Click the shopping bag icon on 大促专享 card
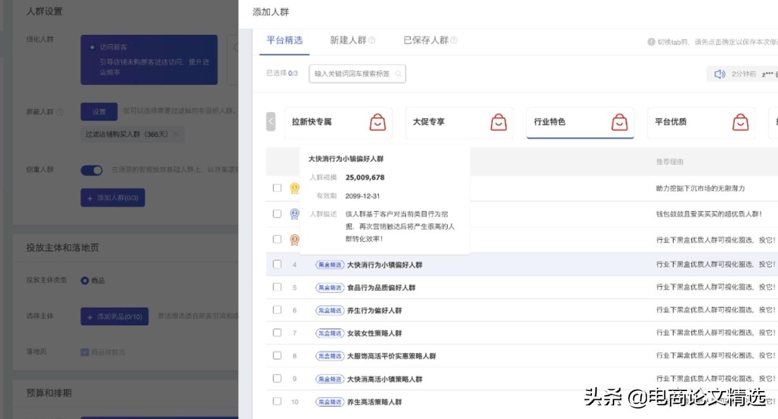The width and height of the screenshot is (778, 419). tap(497, 122)
